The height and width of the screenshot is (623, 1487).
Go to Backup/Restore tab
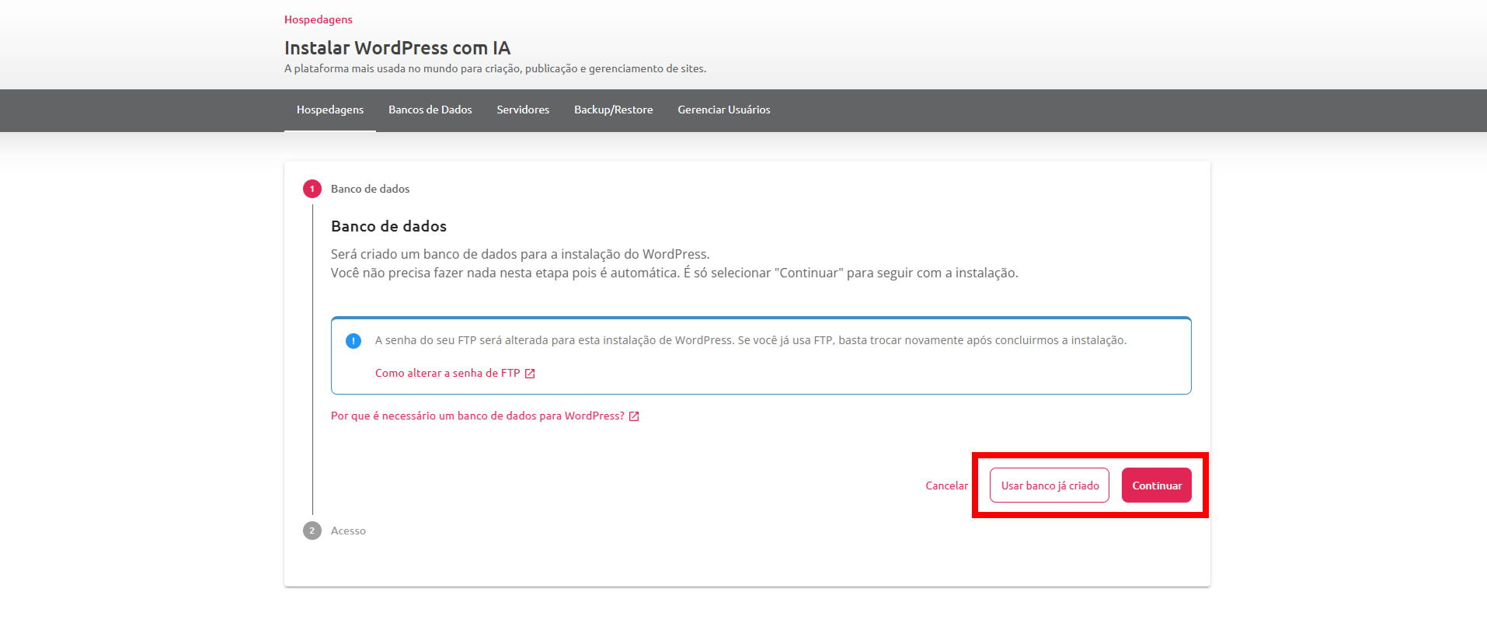coord(614,110)
